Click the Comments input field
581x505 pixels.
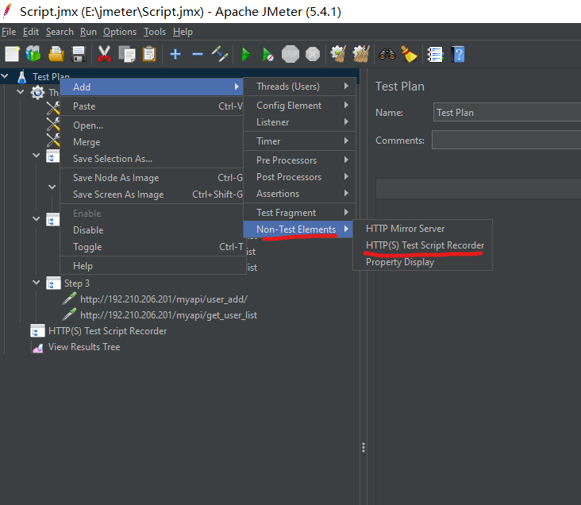506,140
